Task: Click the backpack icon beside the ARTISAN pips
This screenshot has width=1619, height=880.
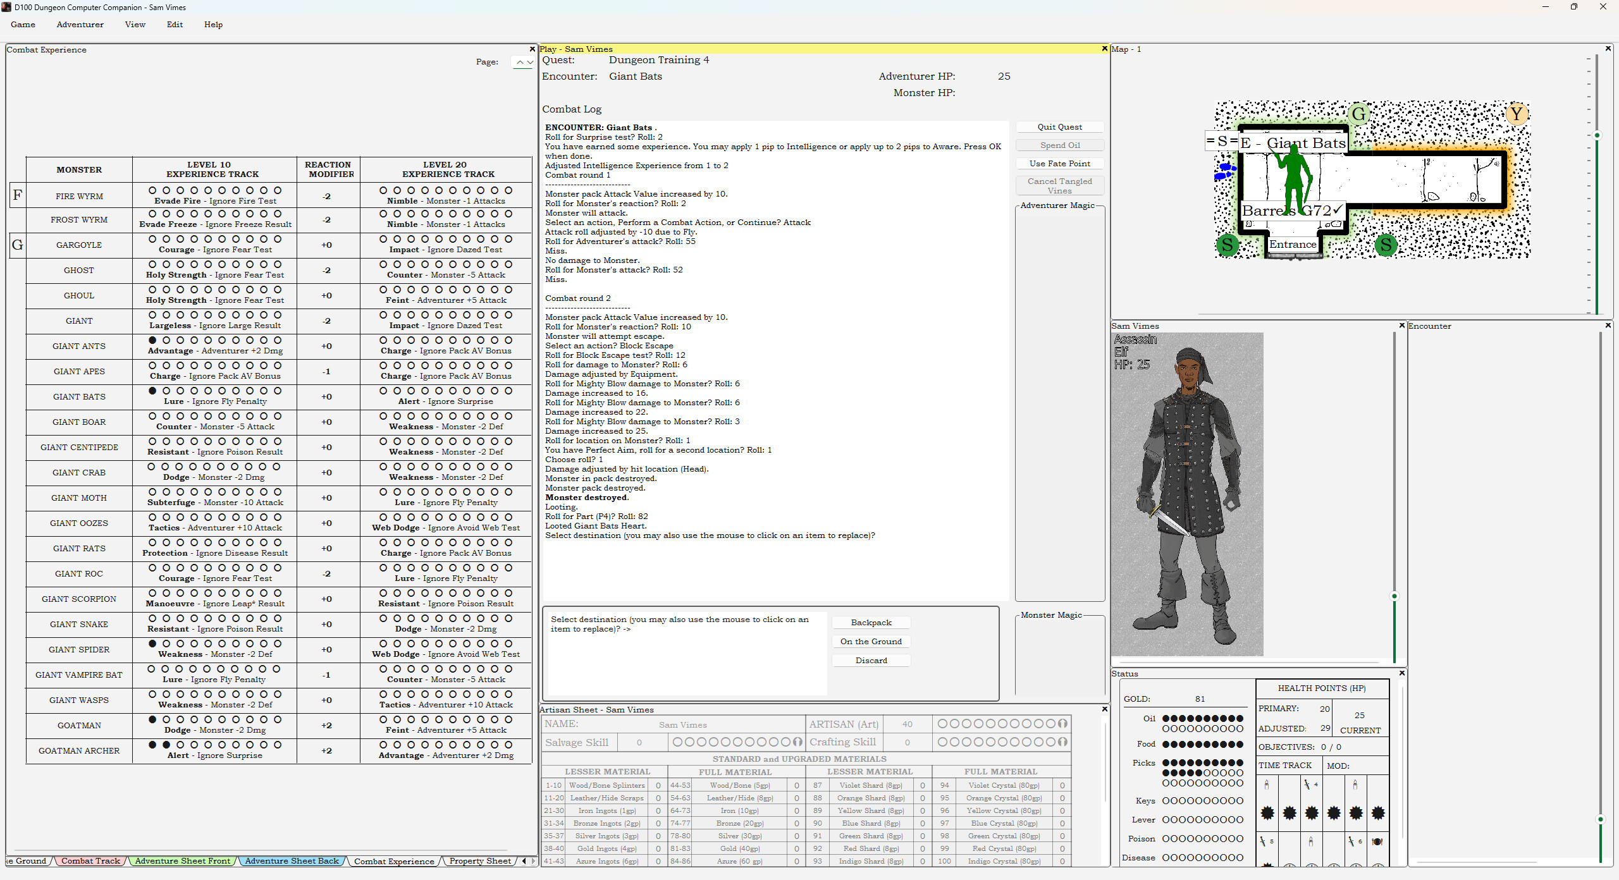Action: [x=1063, y=724]
